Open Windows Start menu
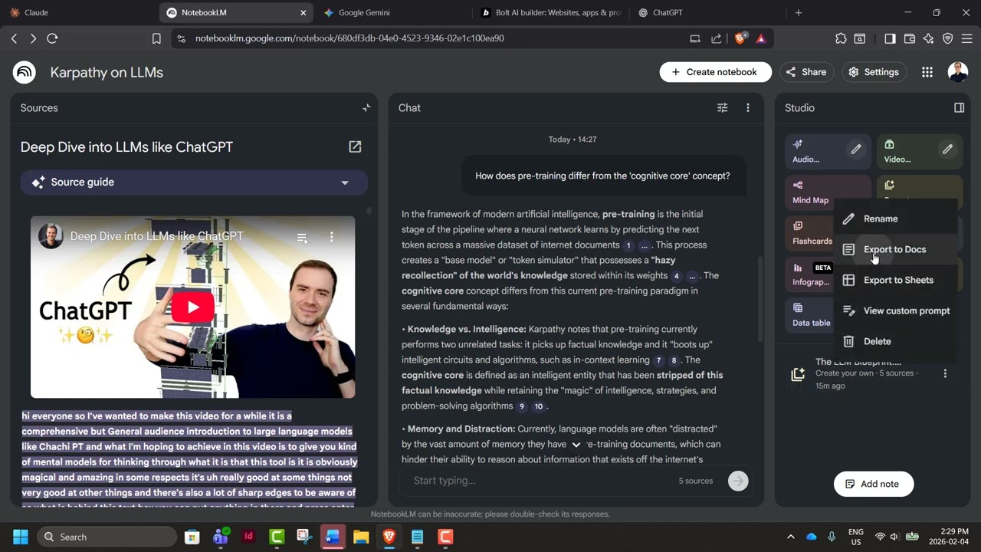Screen dimensions: 981x552 tap(21, 537)
